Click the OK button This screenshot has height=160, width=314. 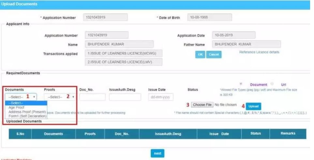tap(200, 54)
